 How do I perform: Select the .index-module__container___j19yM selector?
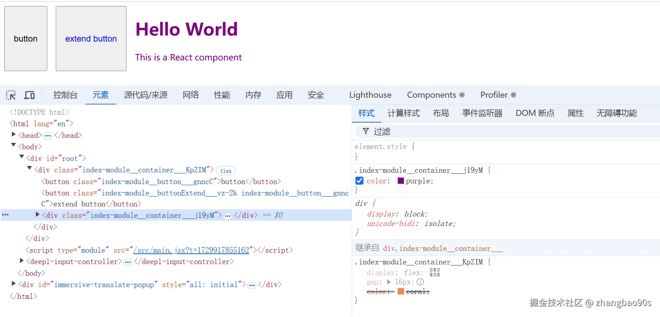coord(419,170)
